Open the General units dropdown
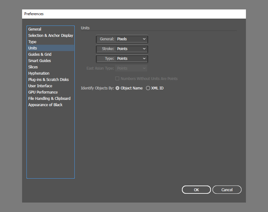This screenshot has height=212, width=268. (131, 39)
